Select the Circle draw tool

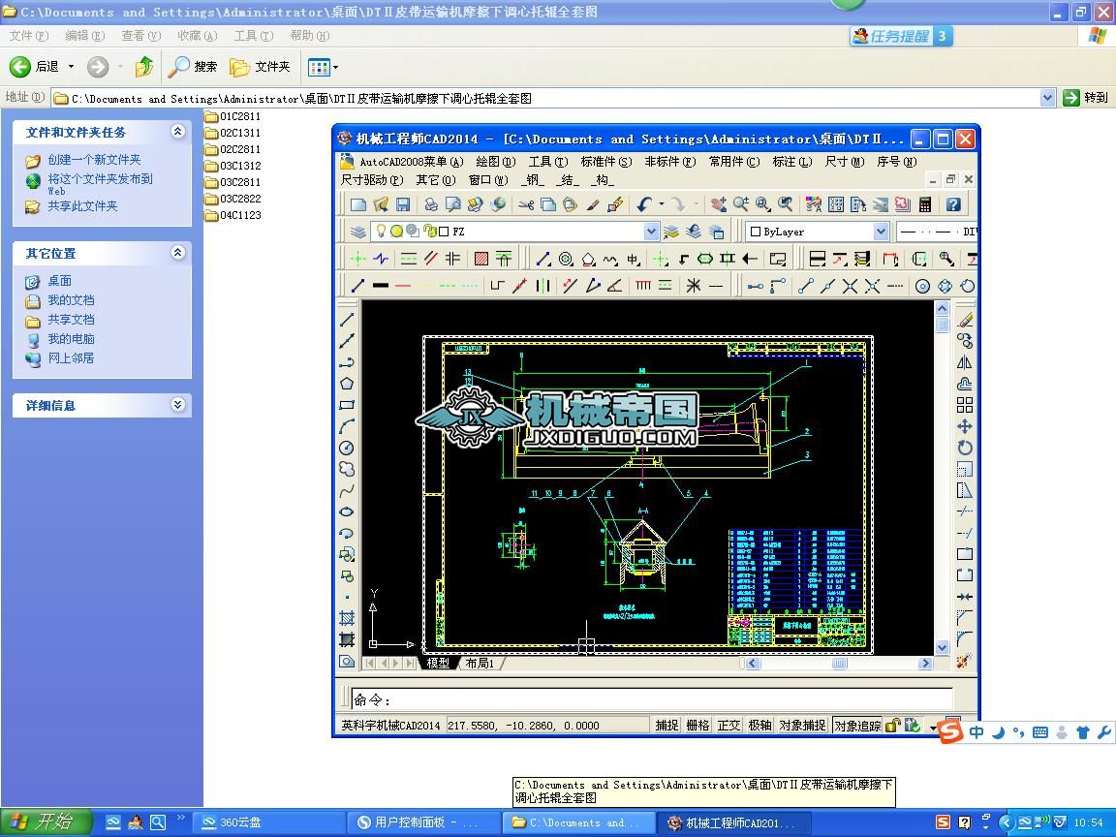[x=347, y=448]
